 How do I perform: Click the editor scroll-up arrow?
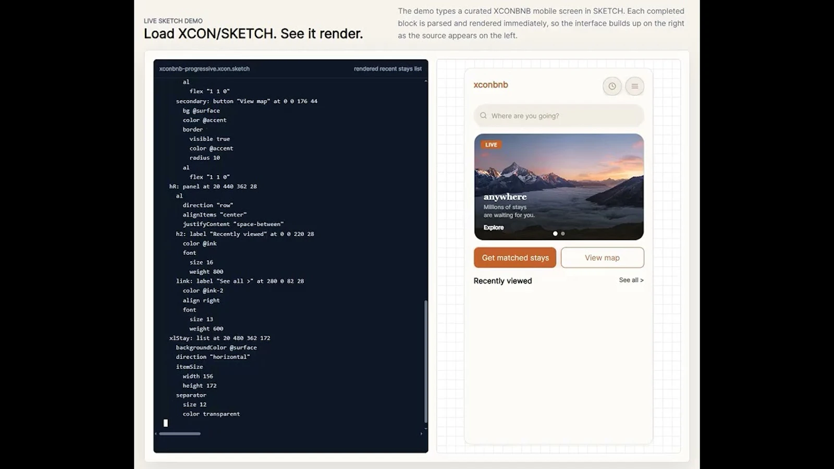[426, 81]
